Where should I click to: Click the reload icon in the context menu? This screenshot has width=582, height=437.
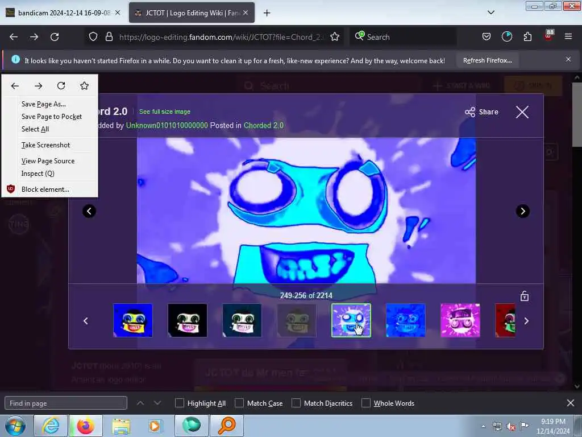pyautogui.click(x=61, y=86)
